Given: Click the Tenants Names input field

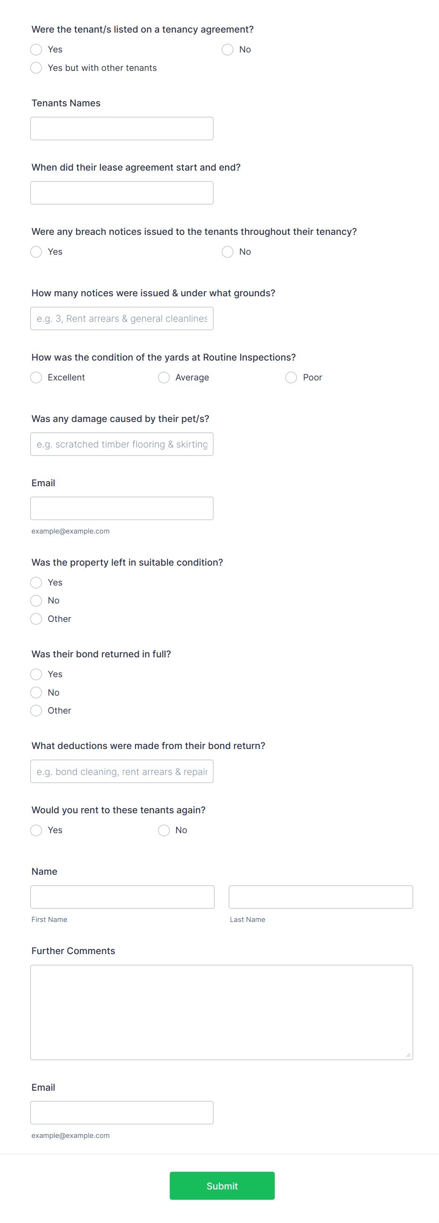Looking at the screenshot, I should coord(121,128).
